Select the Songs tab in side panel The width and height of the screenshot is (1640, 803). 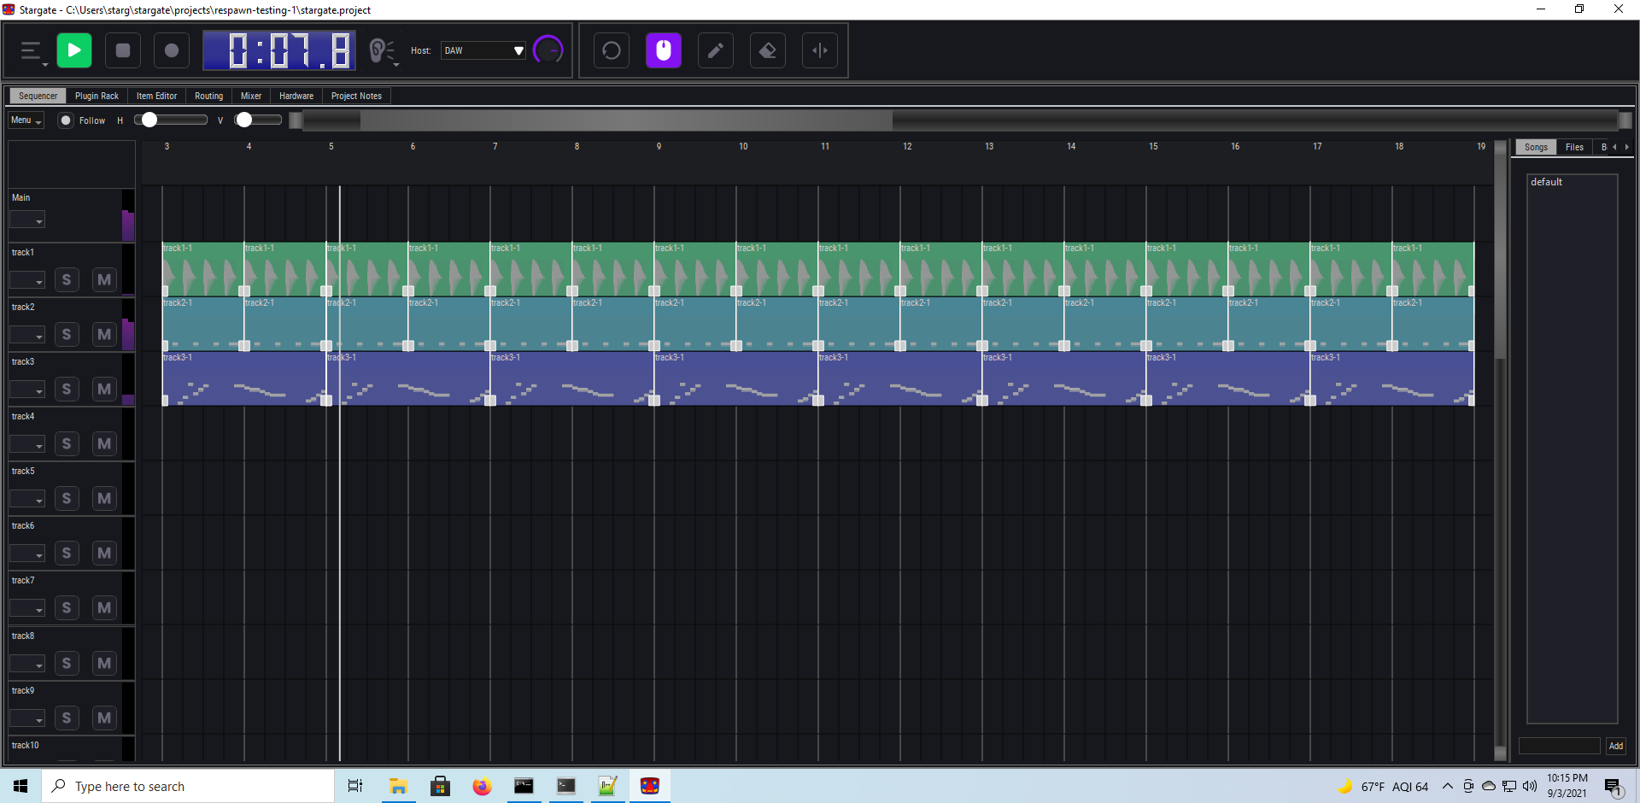pos(1536,147)
